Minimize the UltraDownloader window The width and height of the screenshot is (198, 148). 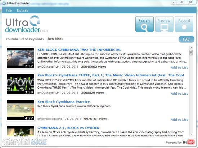(x=174, y=2)
